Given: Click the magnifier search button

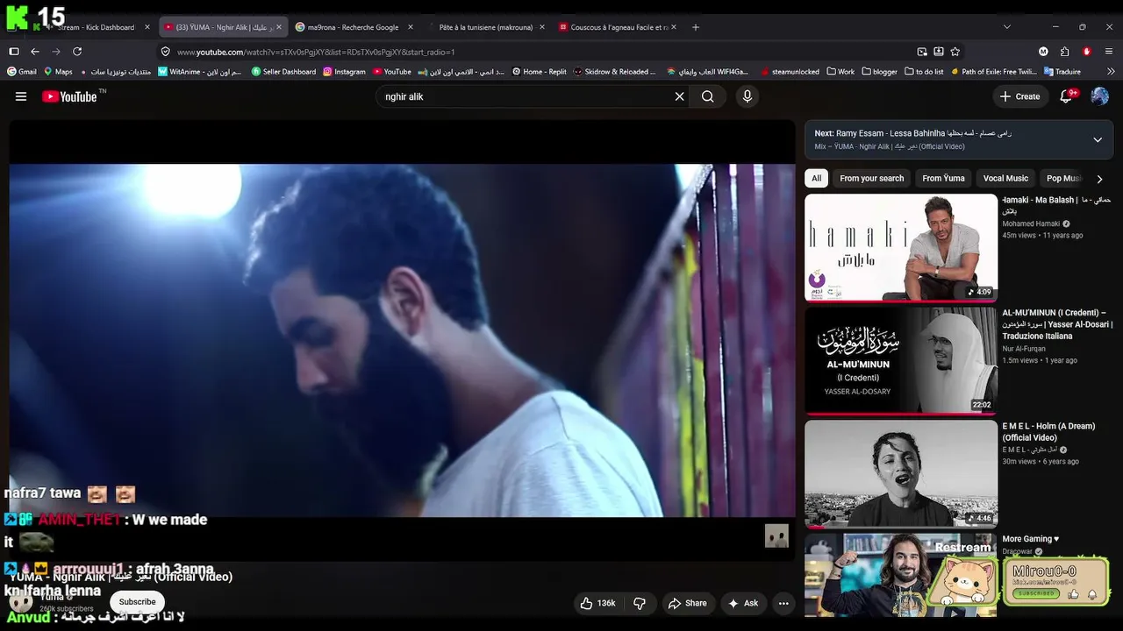Looking at the screenshot, I should click(707, 96).
